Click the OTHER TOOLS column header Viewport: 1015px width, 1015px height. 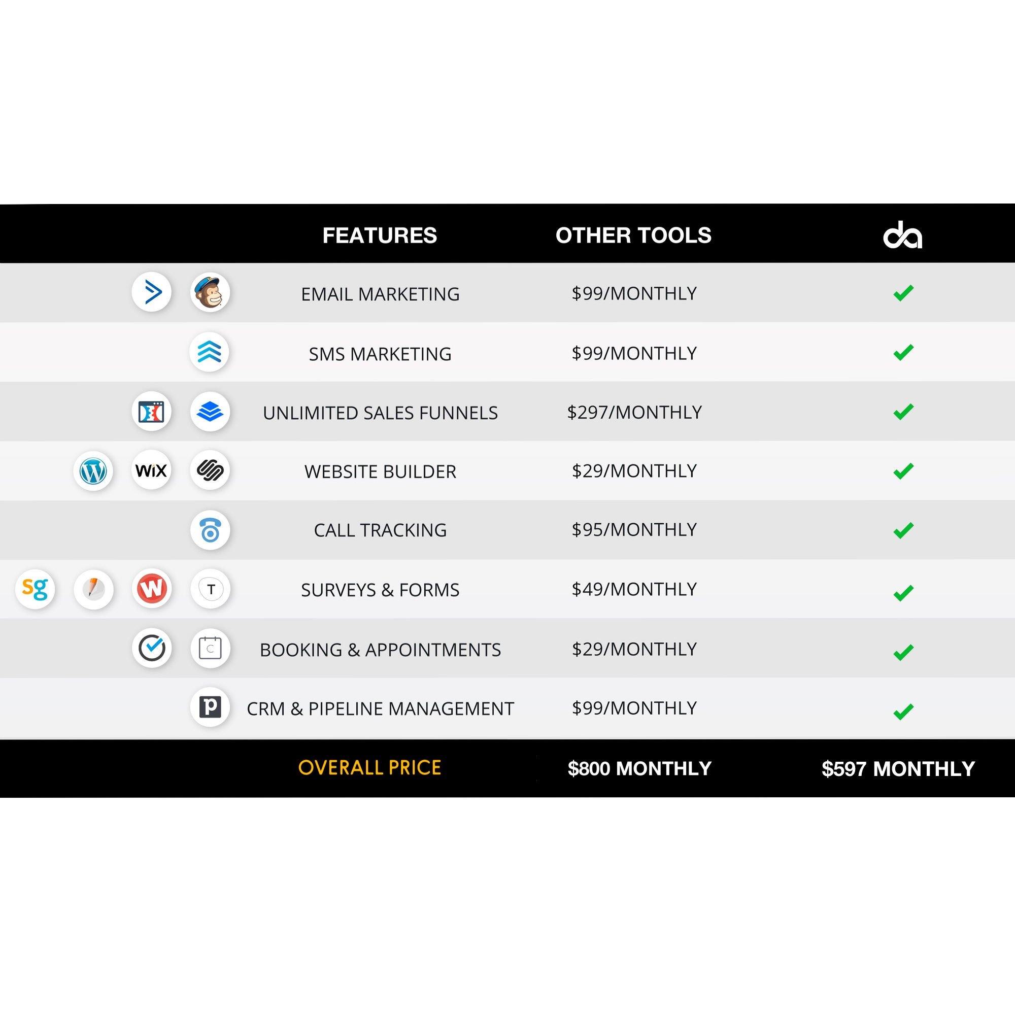click(633, 235)
